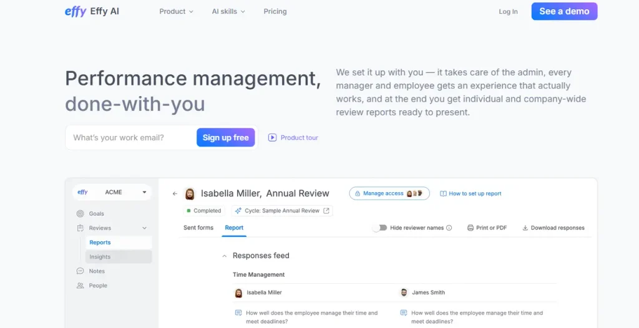Click the printer icon for Print or PDF
This screenshot has height=328, width=639.
click(x=471, y=228)
